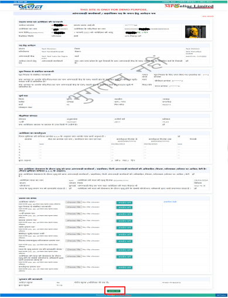The image size is (228, 298).
Task: Click 'THIS SITE IS ONLY FOR DEMO PURPOSE' text
Action: pos(114,9)
